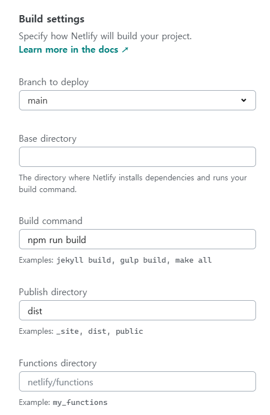The image size is (270, 415).
Task: Click the 'Base directory' label
Action: point(48,139)
